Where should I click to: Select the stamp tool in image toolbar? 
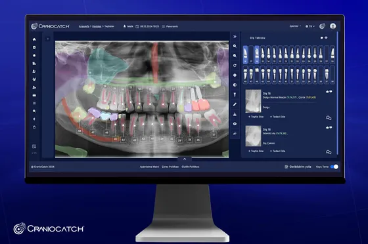(x=235, y=114)
